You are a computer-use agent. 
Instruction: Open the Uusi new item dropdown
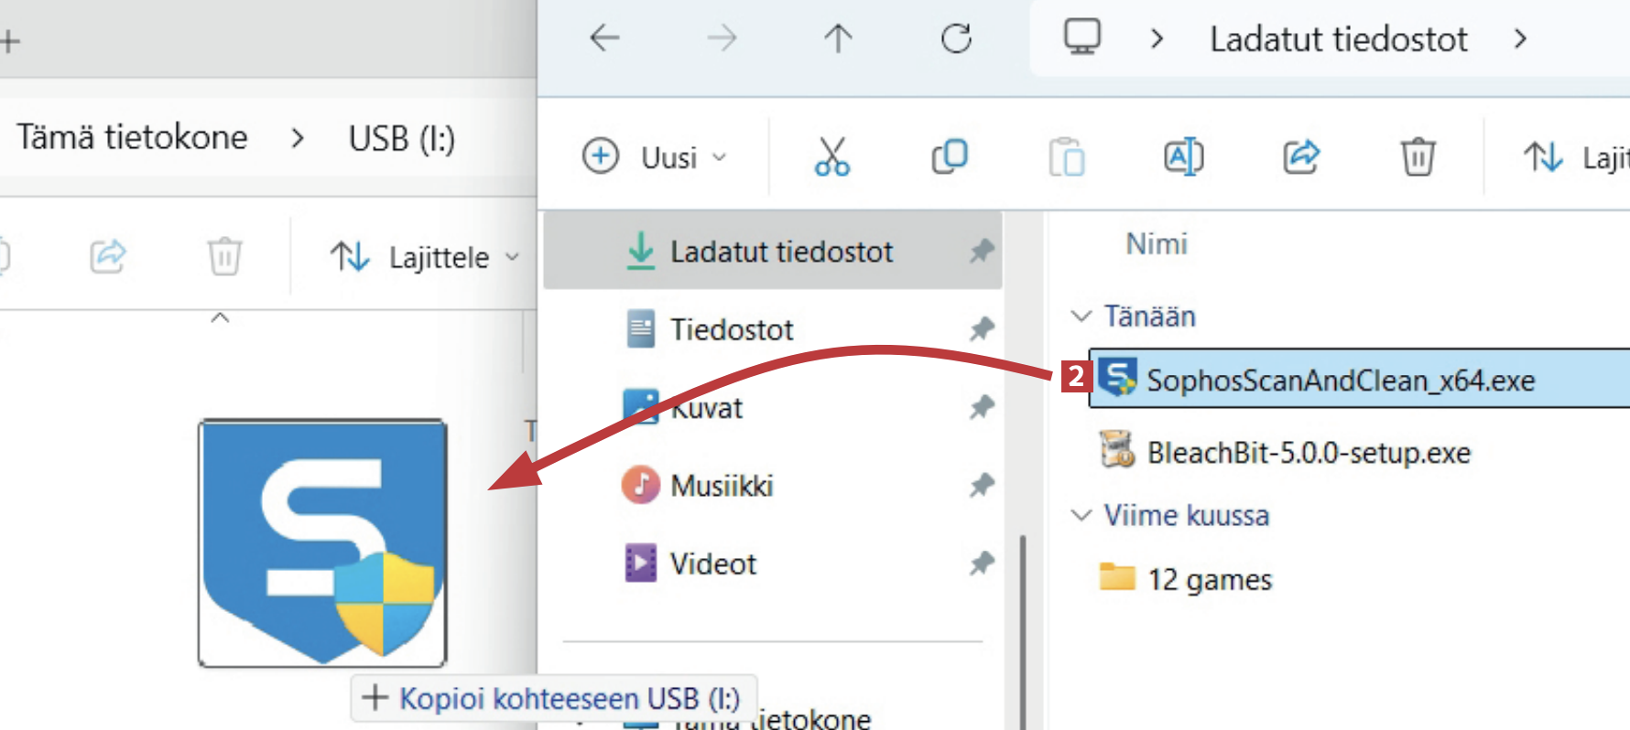655,157
